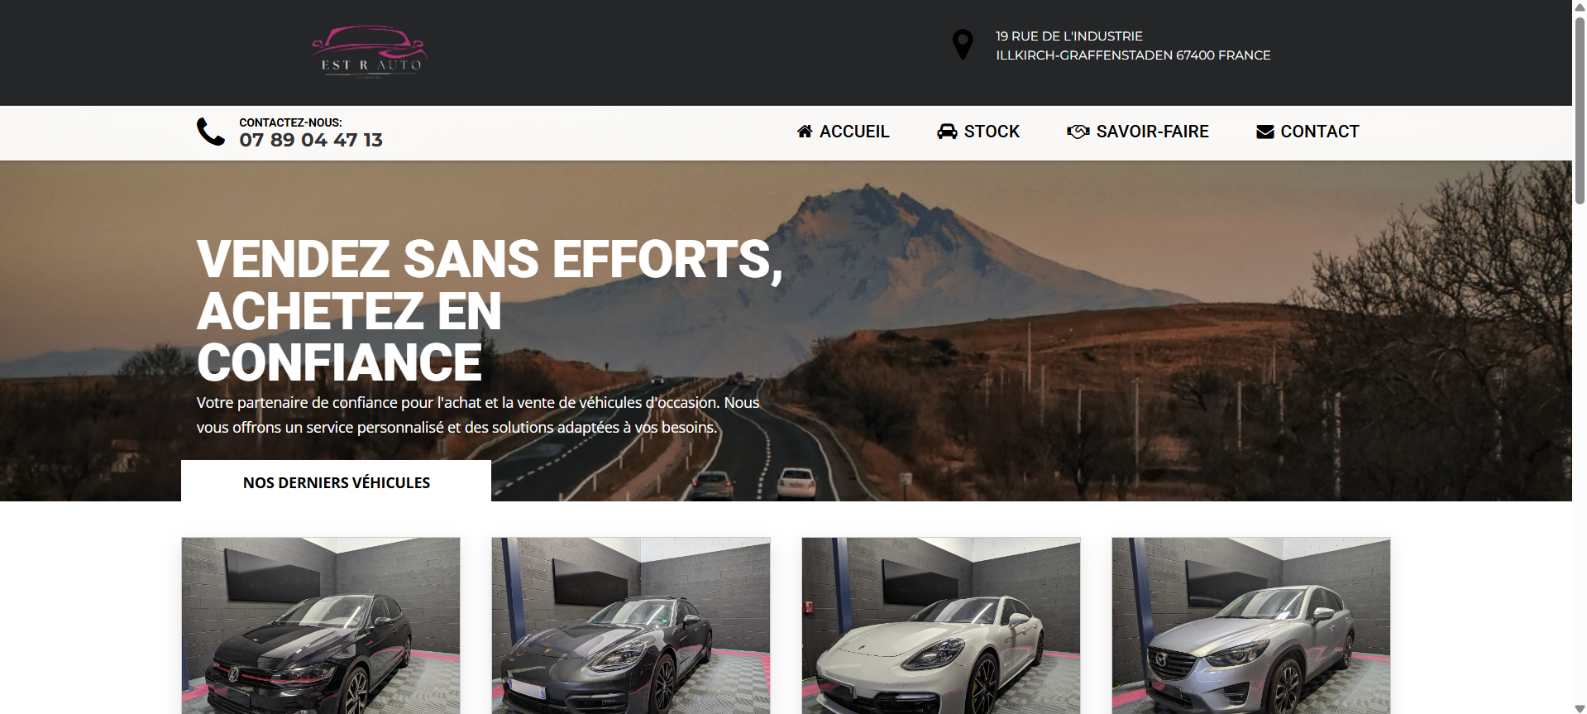Screen dimensions: 1587x714
Task: Click the NOS DERNIERS VÉHICULES button
Action: tap(336, 482)
